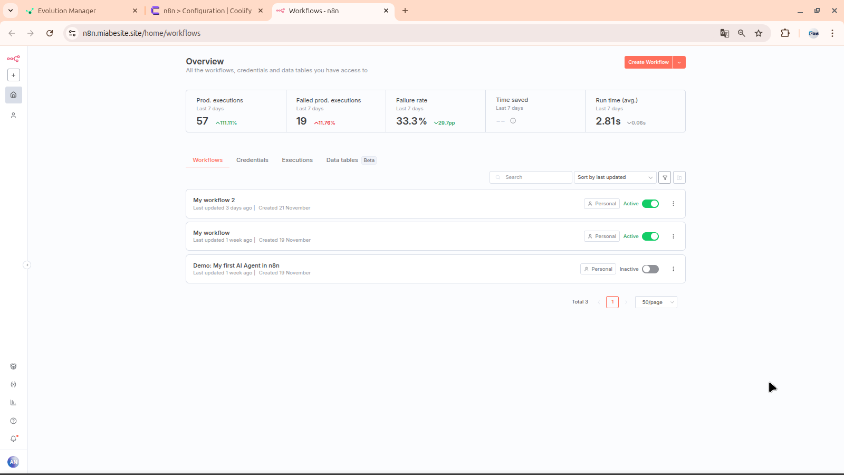
Task: Turn off the My workflow active switch
Action: pyautogui.click(x=650, y=236)
